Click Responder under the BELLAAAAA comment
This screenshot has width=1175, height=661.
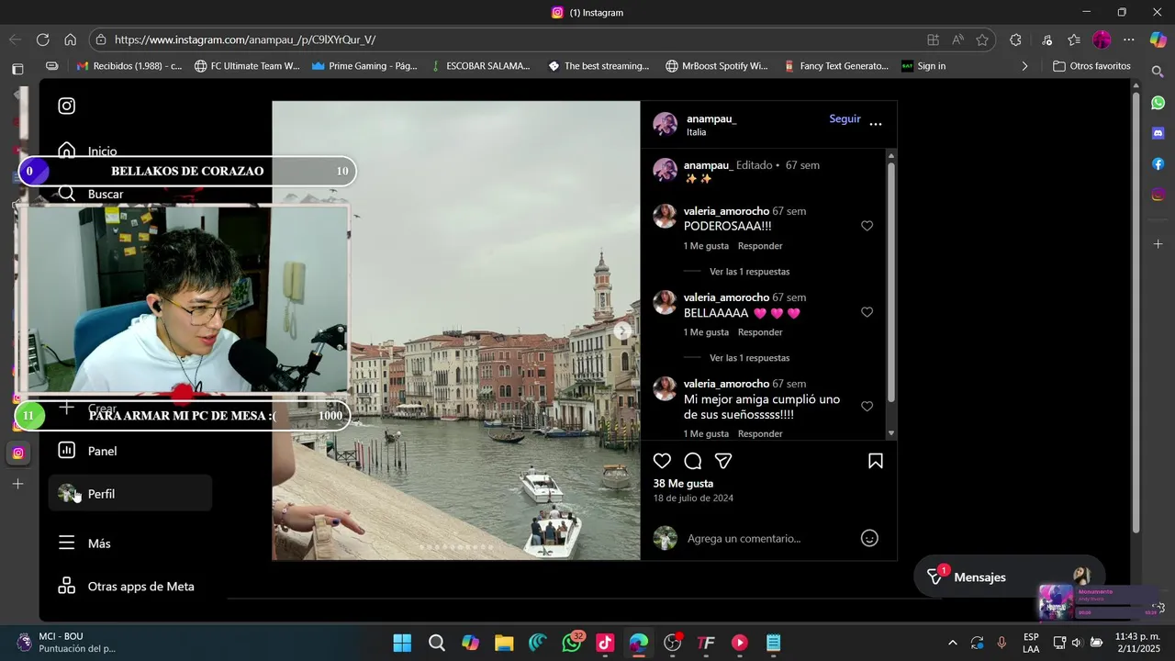pyautogui.click(x=760, y=332)
